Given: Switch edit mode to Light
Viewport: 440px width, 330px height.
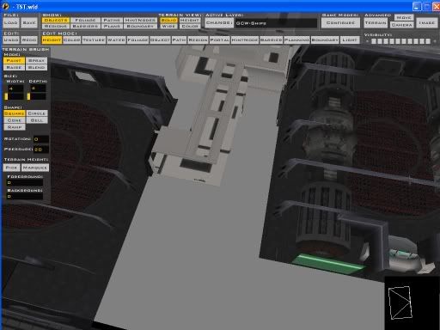Looking at the screenshot, I should tap(350, 40).
